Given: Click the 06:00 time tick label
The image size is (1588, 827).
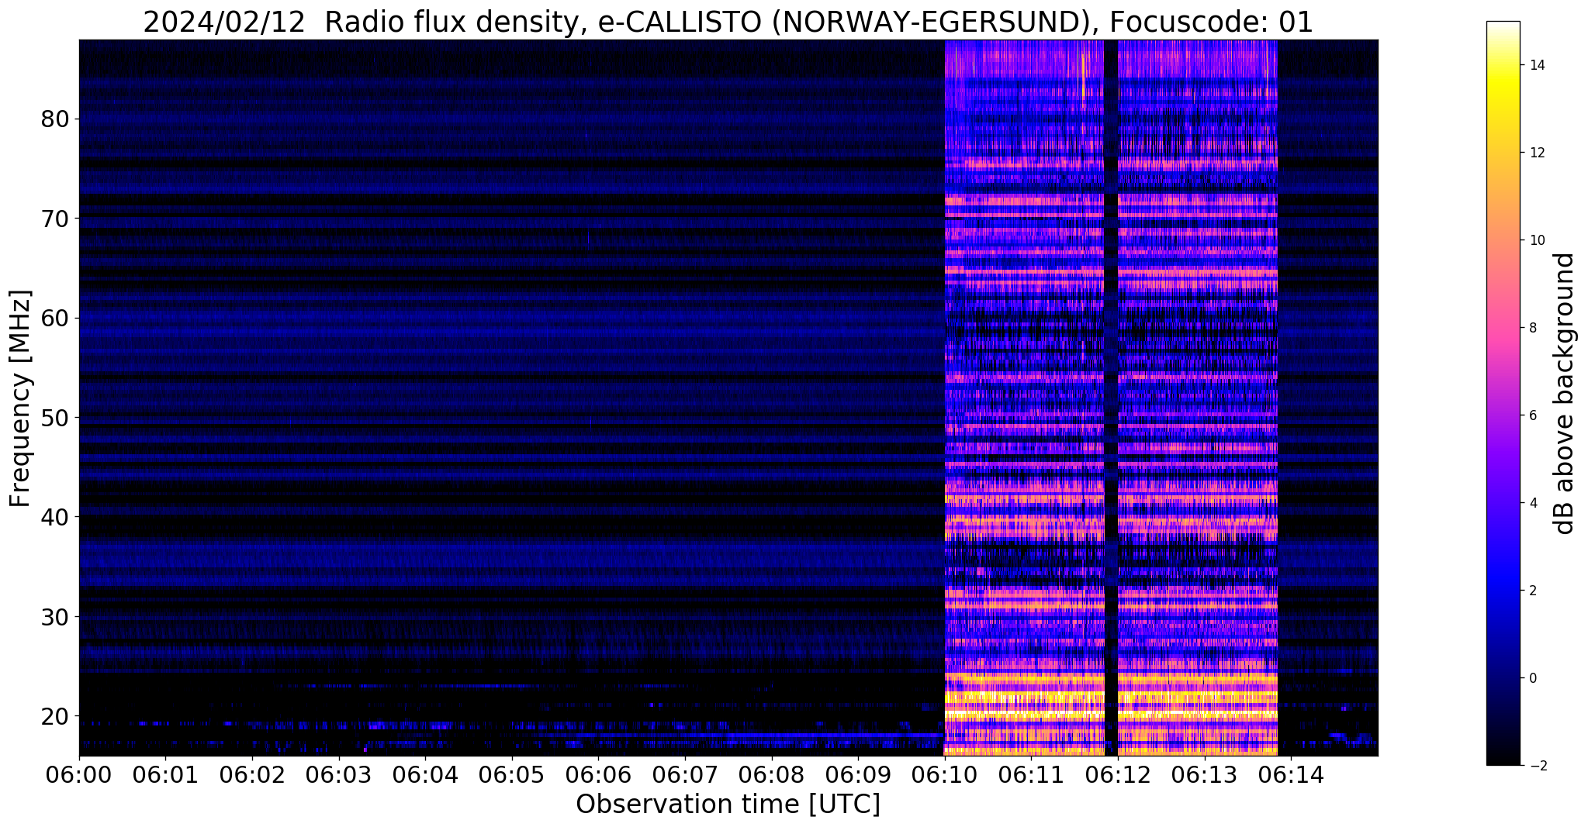Looking at the screenshot, I should (x=79, y=774).
